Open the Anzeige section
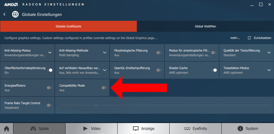This screenshot has height=134, width=274. tap(144, 129)
